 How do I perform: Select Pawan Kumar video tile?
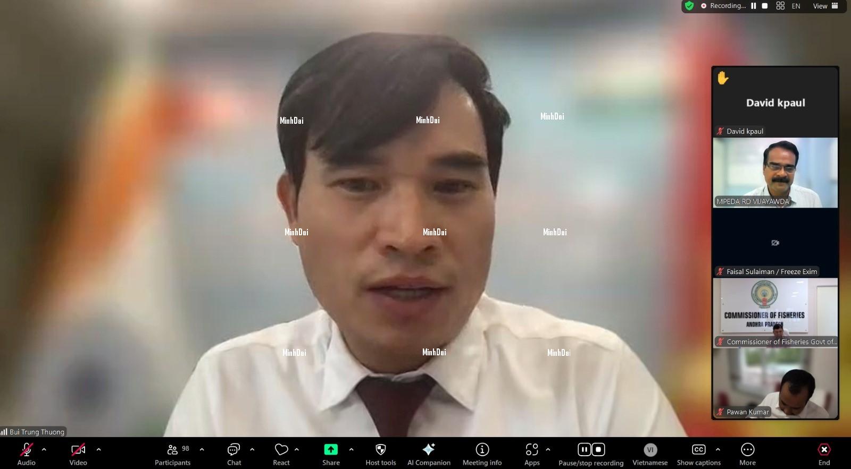tap(775, 383)
